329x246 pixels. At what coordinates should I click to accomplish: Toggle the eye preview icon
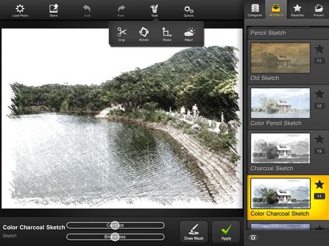click(253, 237)
